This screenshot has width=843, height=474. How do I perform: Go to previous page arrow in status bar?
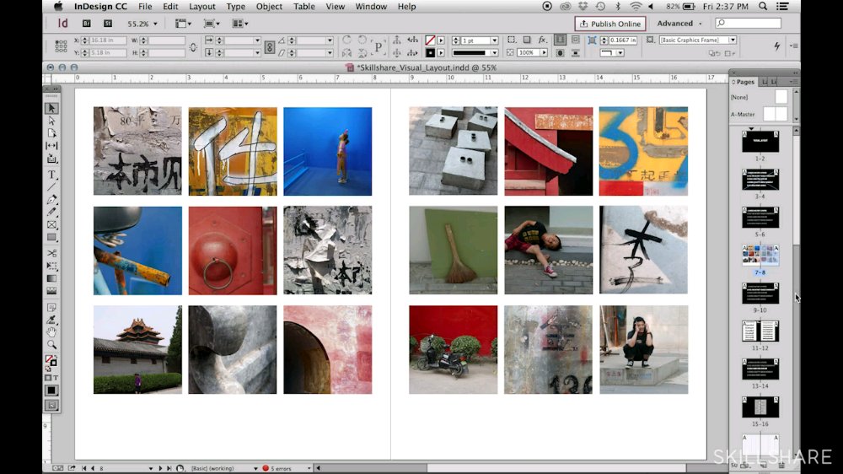coord(93,468)
